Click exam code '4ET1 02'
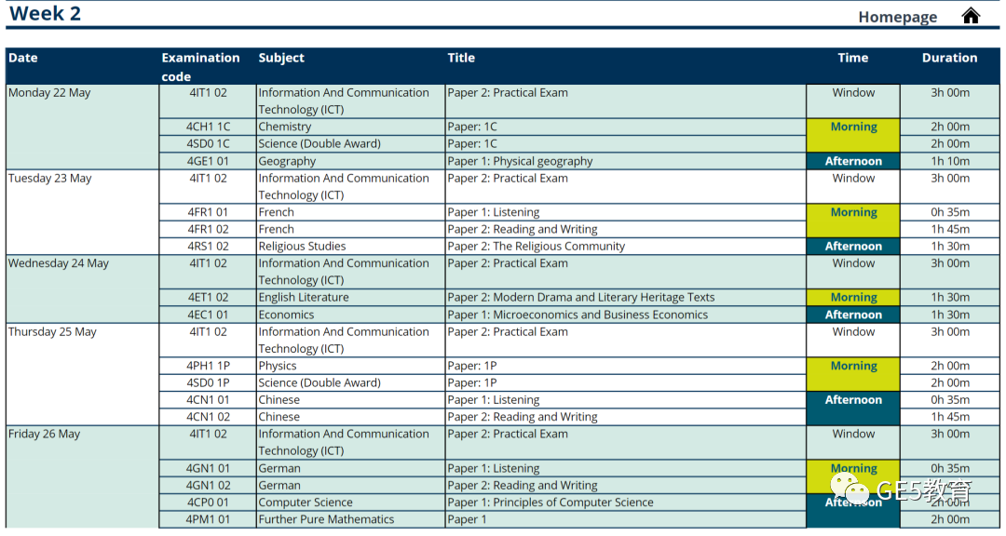The image size is (1006, 536). (208, 298)
